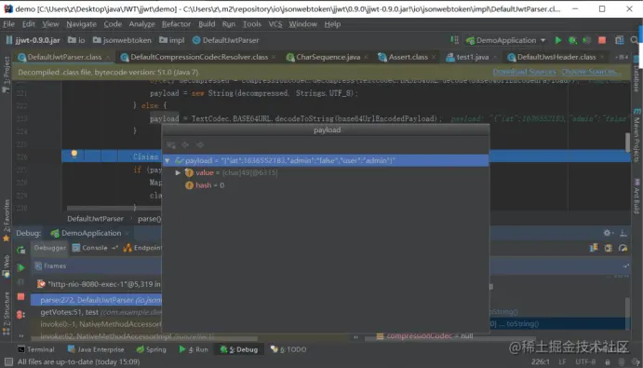The height and width of the screenshot is (368, 643).
Task: Click the LF line separator in status bar
Action: [562, 361]
